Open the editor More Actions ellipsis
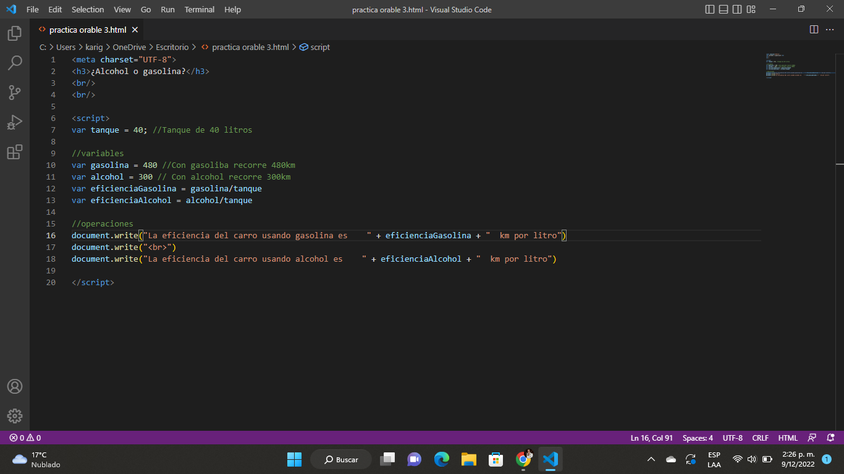 (x=830, y=30)
